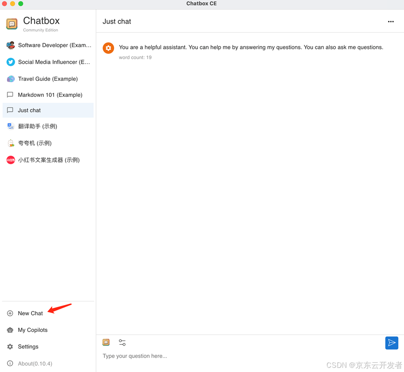Open the Markdown 101 (Example) chat

[x=48, y=95]
